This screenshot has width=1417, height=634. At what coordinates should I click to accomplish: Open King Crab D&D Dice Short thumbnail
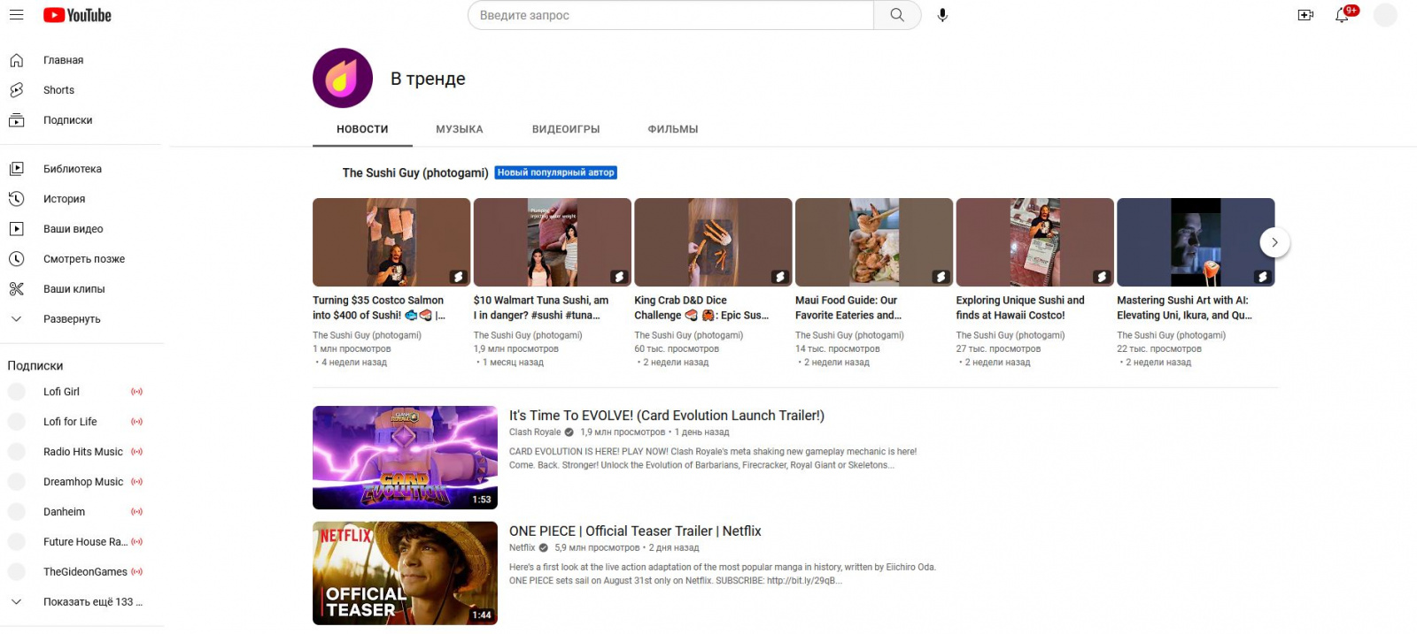click(x=713, y=242)
